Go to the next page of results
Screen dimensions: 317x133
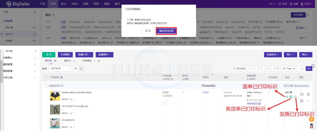pyautogui.click(x=262, y=69)
